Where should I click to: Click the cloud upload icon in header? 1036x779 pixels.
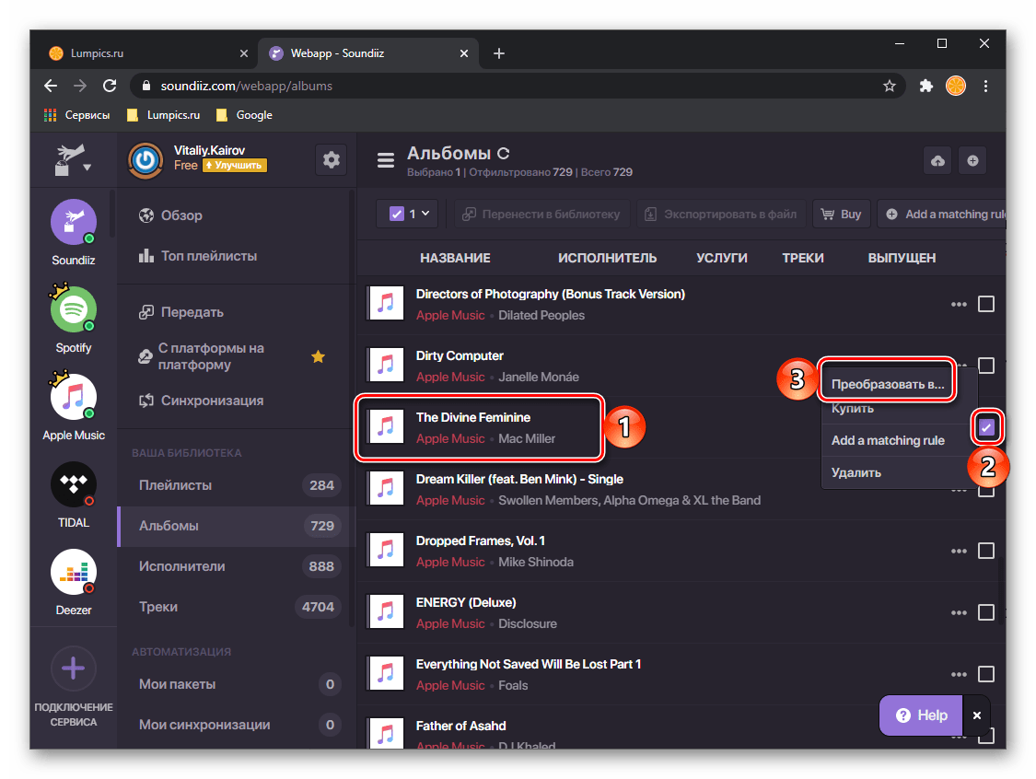point(937,161)
